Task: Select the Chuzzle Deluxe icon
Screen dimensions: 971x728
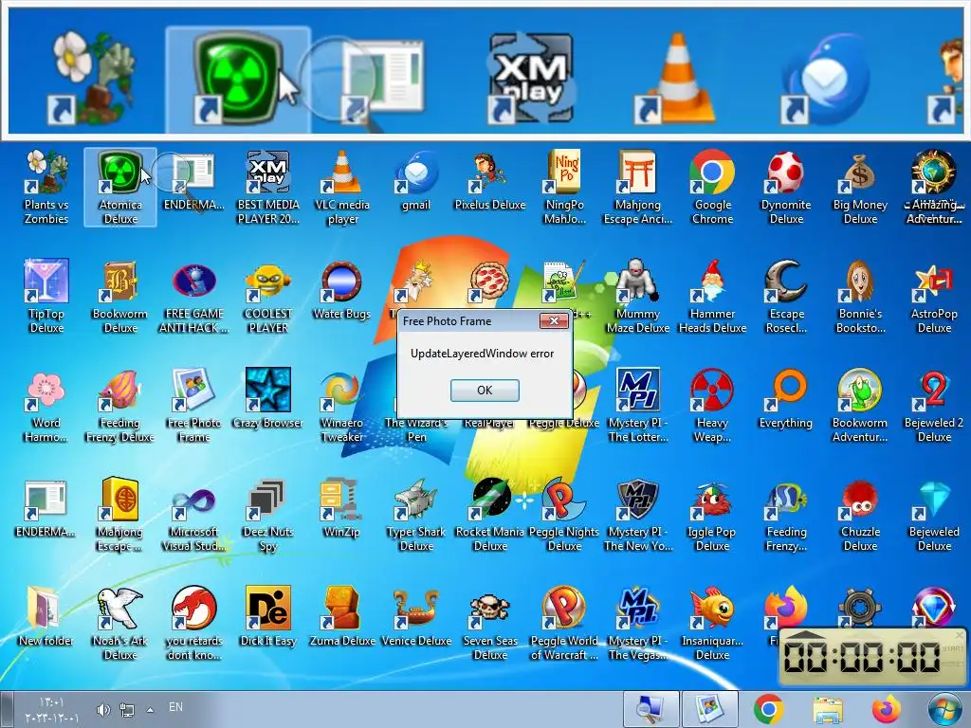Action: (860, 514)
